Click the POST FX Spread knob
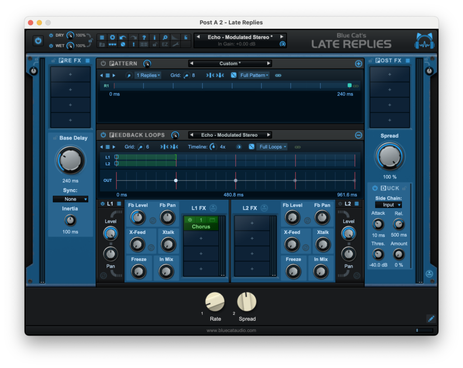Viewport: 463px width, 368px height. (x=389, y=156)
